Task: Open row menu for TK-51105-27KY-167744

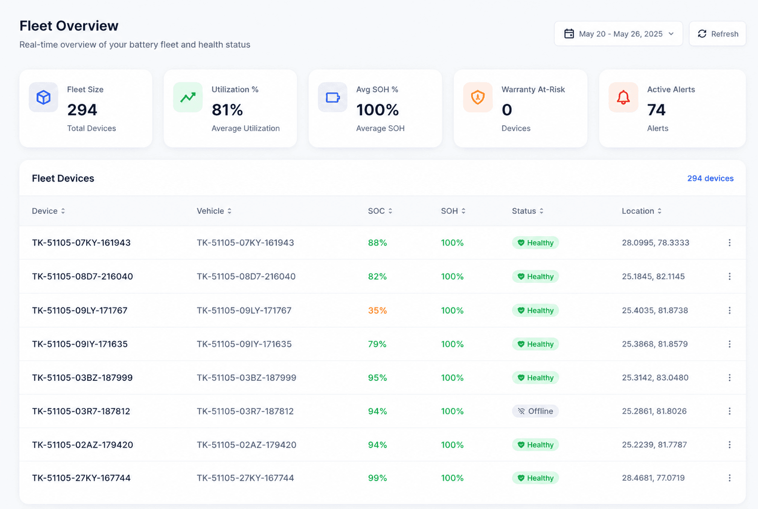Action: pyautogui.click(x=730, y=478)
